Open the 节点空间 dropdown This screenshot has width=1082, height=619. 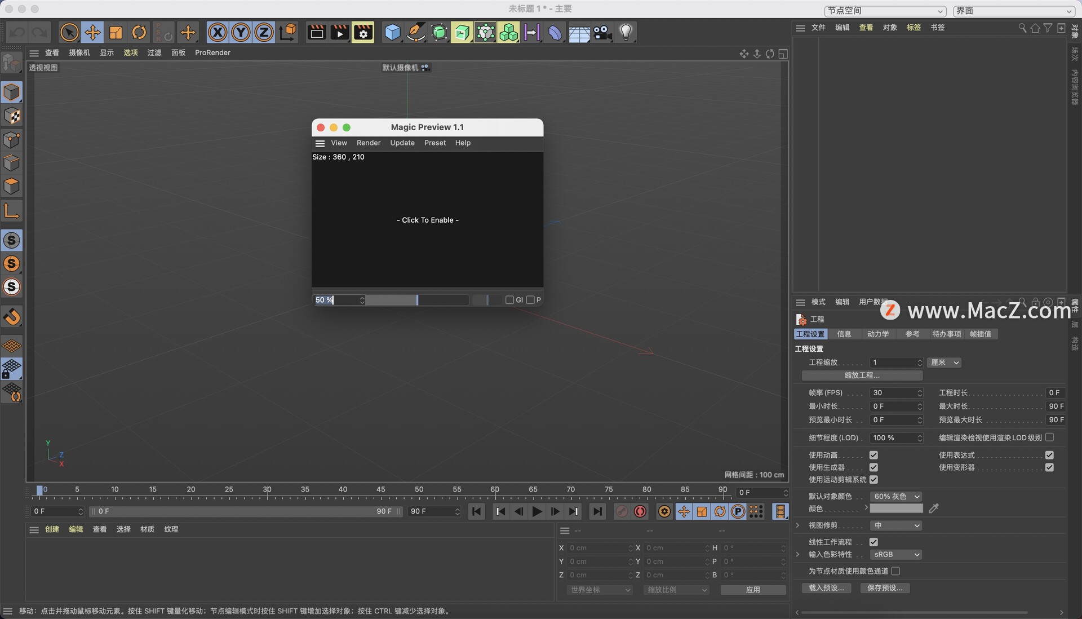885,11
